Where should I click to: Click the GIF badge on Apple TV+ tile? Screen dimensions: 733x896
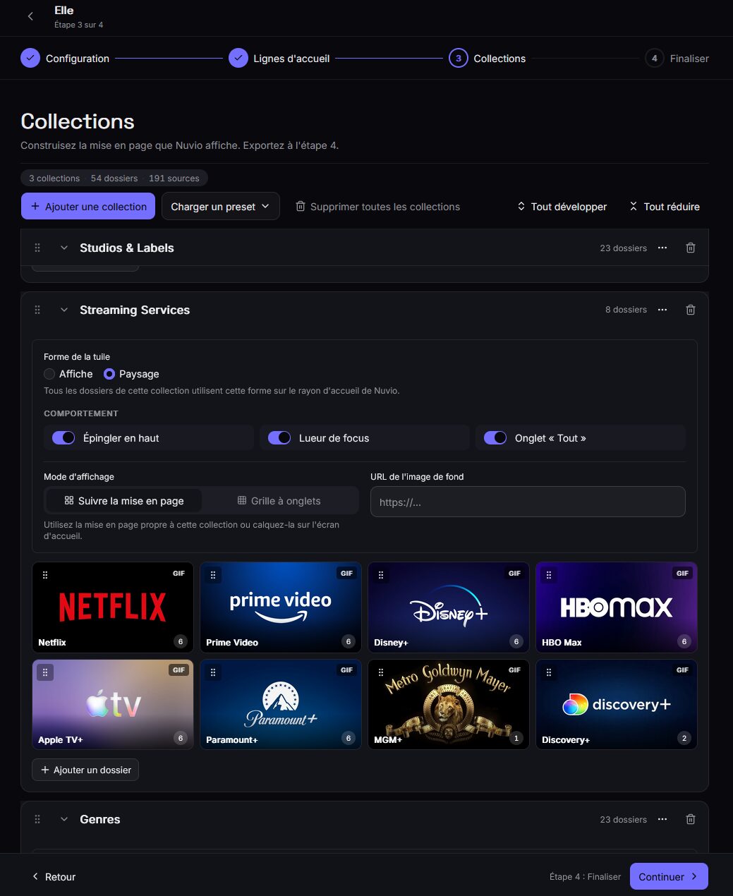(178, 670)
